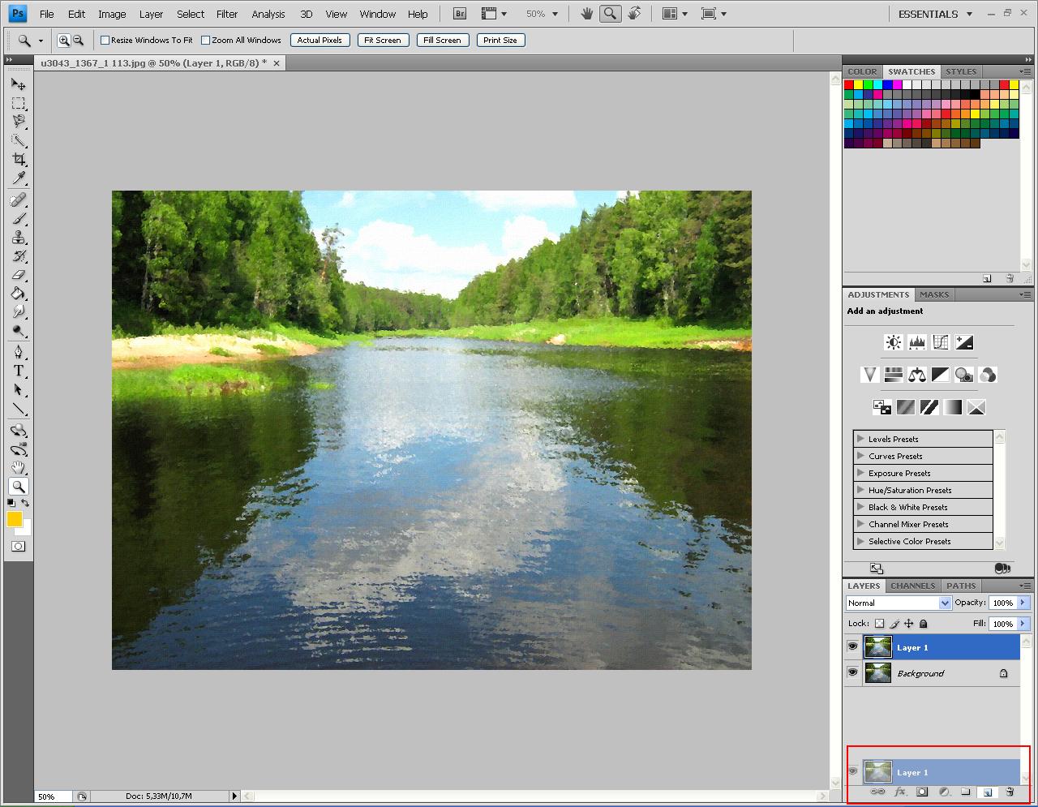Open the Fill slider arrow
The height and width of the screenshot is (807, 1038).
(1023, 624)
